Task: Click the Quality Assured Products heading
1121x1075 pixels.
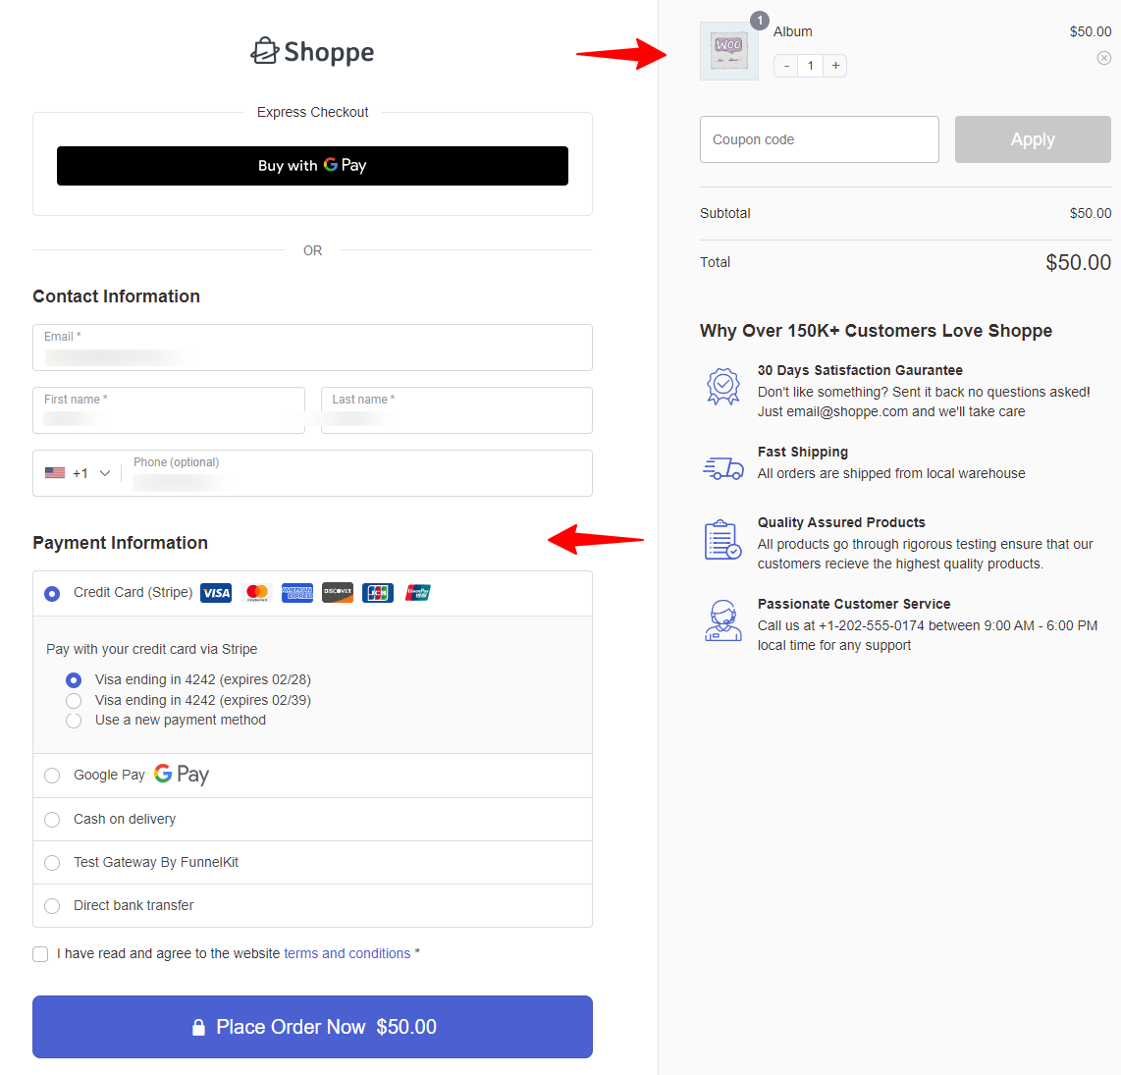Action: click(841, 523)
